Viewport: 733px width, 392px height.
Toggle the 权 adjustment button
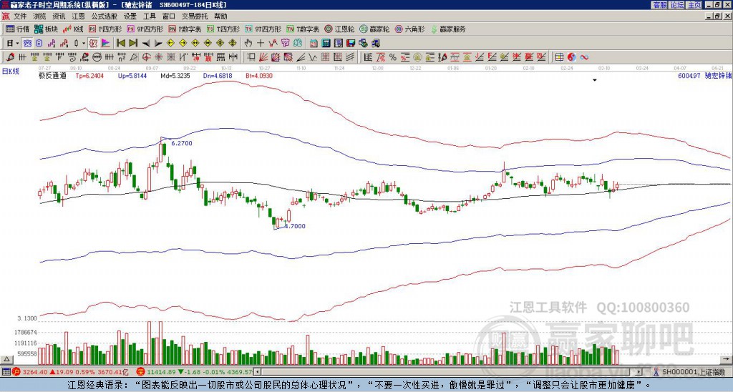click(93, 43)
